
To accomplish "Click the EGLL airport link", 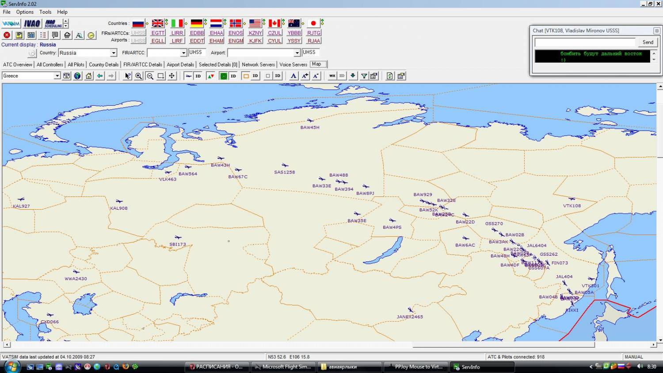I will pos(158,41).
